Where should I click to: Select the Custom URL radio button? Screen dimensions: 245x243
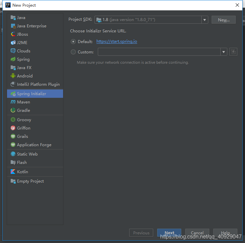(73, 52)
